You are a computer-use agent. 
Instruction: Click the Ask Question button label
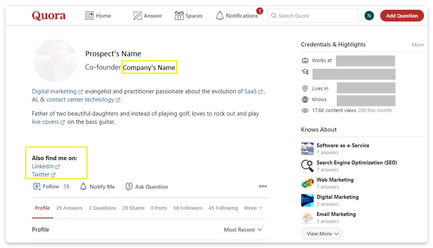(x=151, y=187)
